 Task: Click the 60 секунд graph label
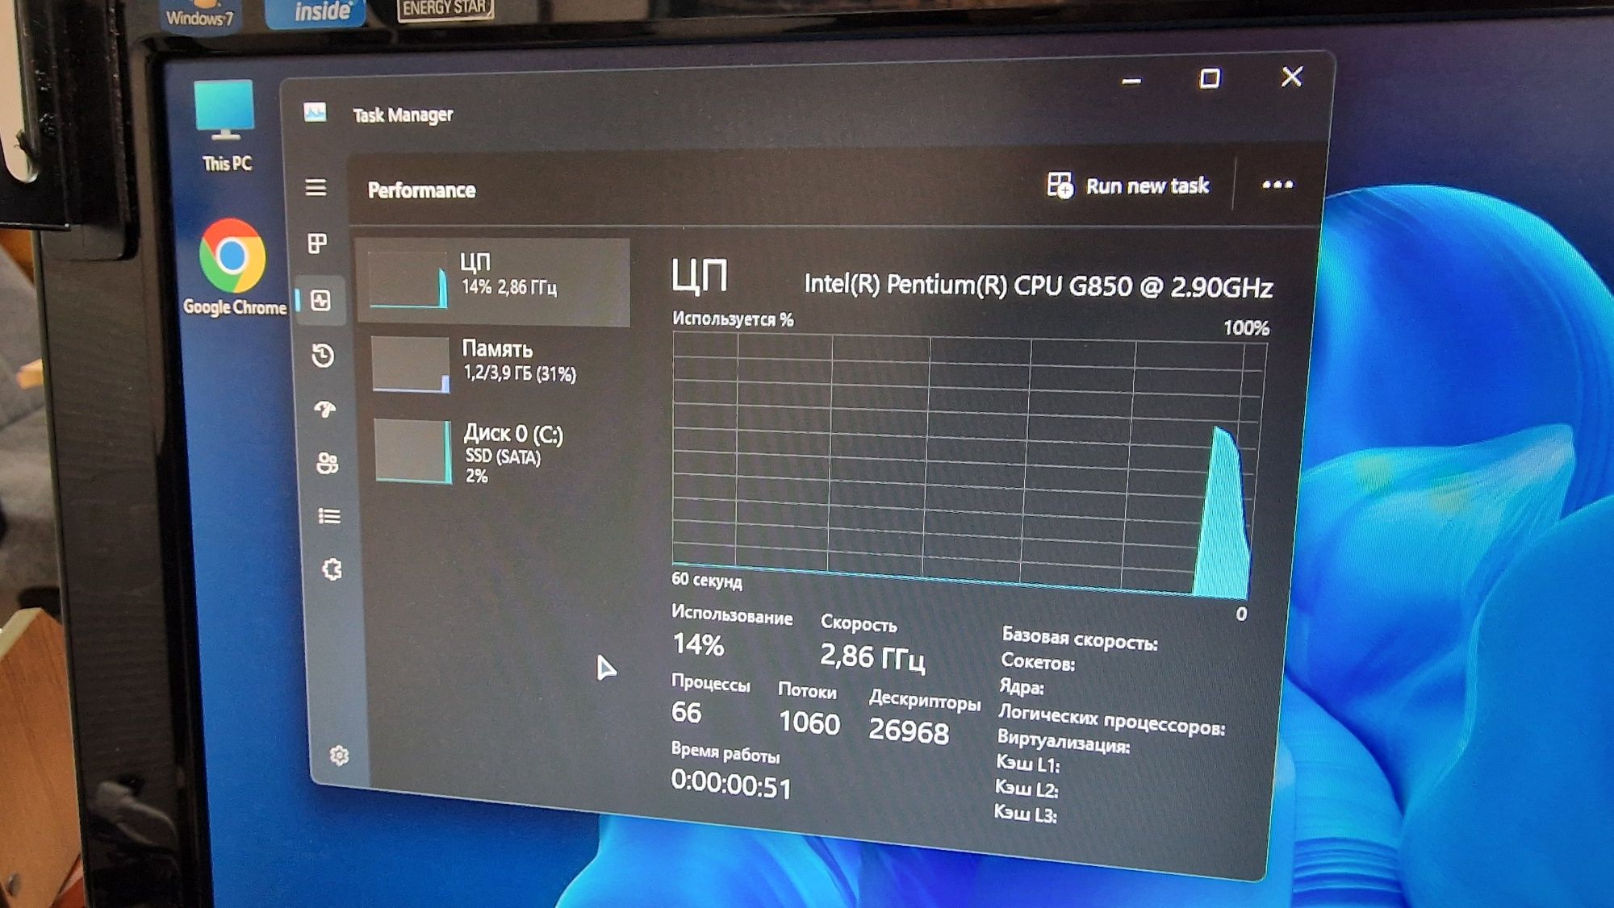[706, 580]
